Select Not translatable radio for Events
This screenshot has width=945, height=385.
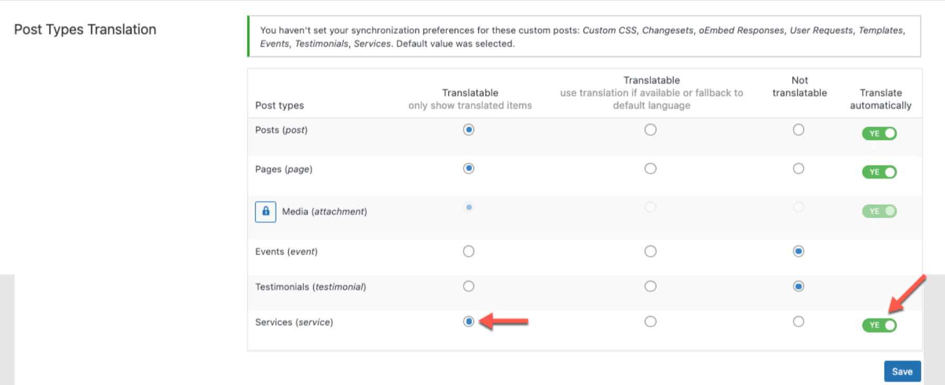[x=798, y=252]
